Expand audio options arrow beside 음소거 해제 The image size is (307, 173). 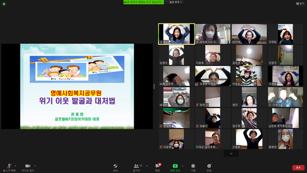15,166
